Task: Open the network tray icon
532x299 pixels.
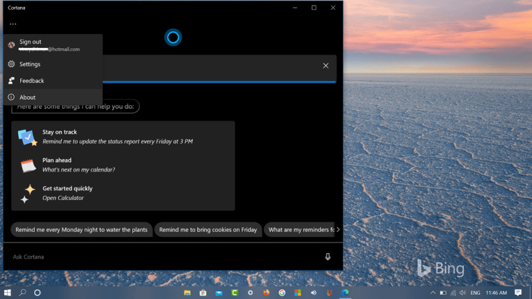Action: point(453,293)
